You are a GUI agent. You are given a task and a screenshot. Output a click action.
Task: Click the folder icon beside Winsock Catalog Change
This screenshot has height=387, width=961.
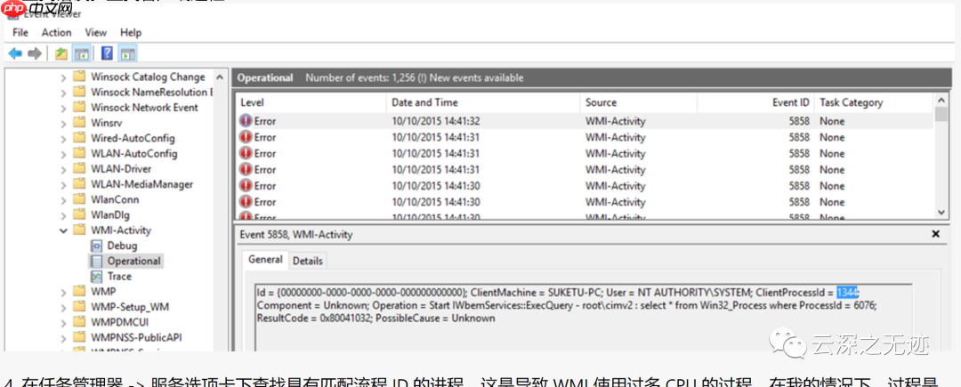(x=79, y=77)
